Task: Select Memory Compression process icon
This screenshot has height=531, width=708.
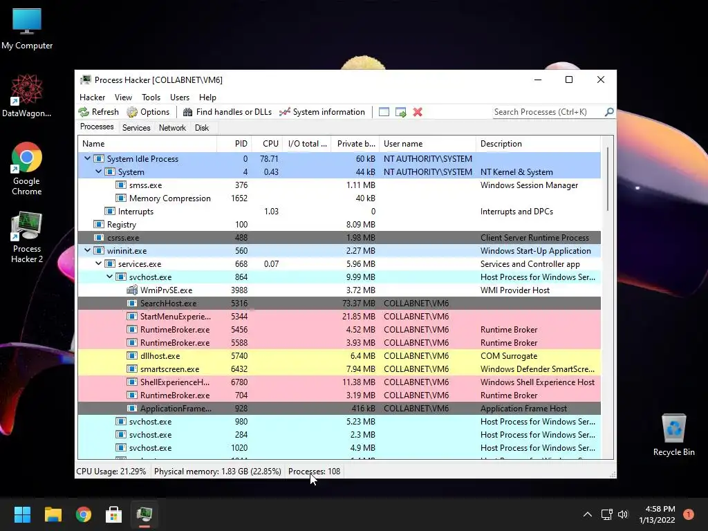Action: pos(120,198)
